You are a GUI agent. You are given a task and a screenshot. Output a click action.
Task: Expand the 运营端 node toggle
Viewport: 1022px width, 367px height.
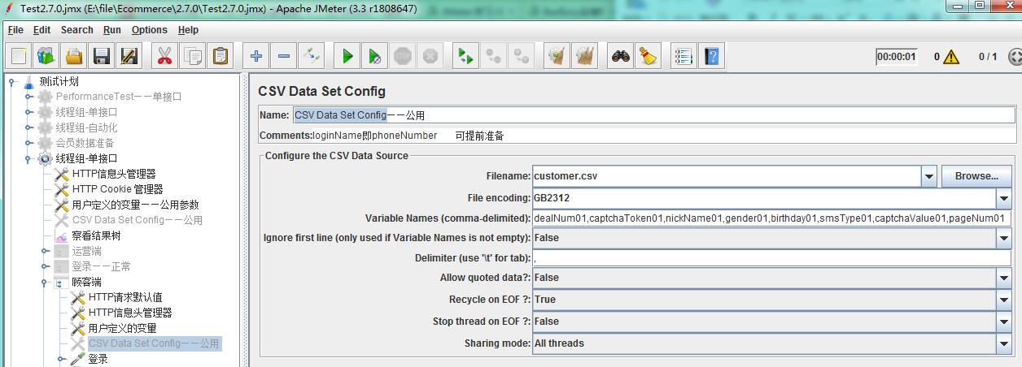tap(45, 251)
